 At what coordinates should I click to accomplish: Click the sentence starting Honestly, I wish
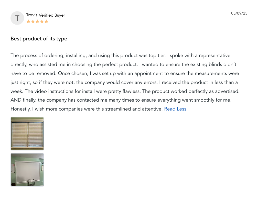tap(87, 109)
